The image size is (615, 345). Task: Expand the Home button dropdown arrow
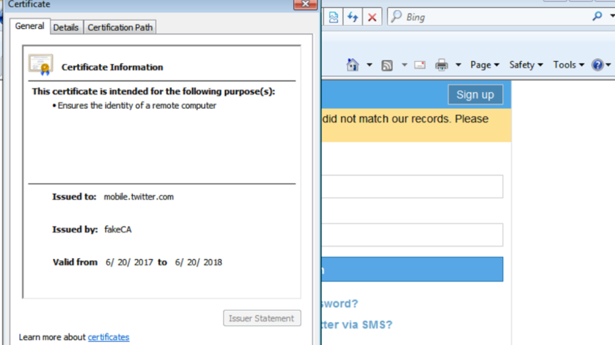pos(370,65)
